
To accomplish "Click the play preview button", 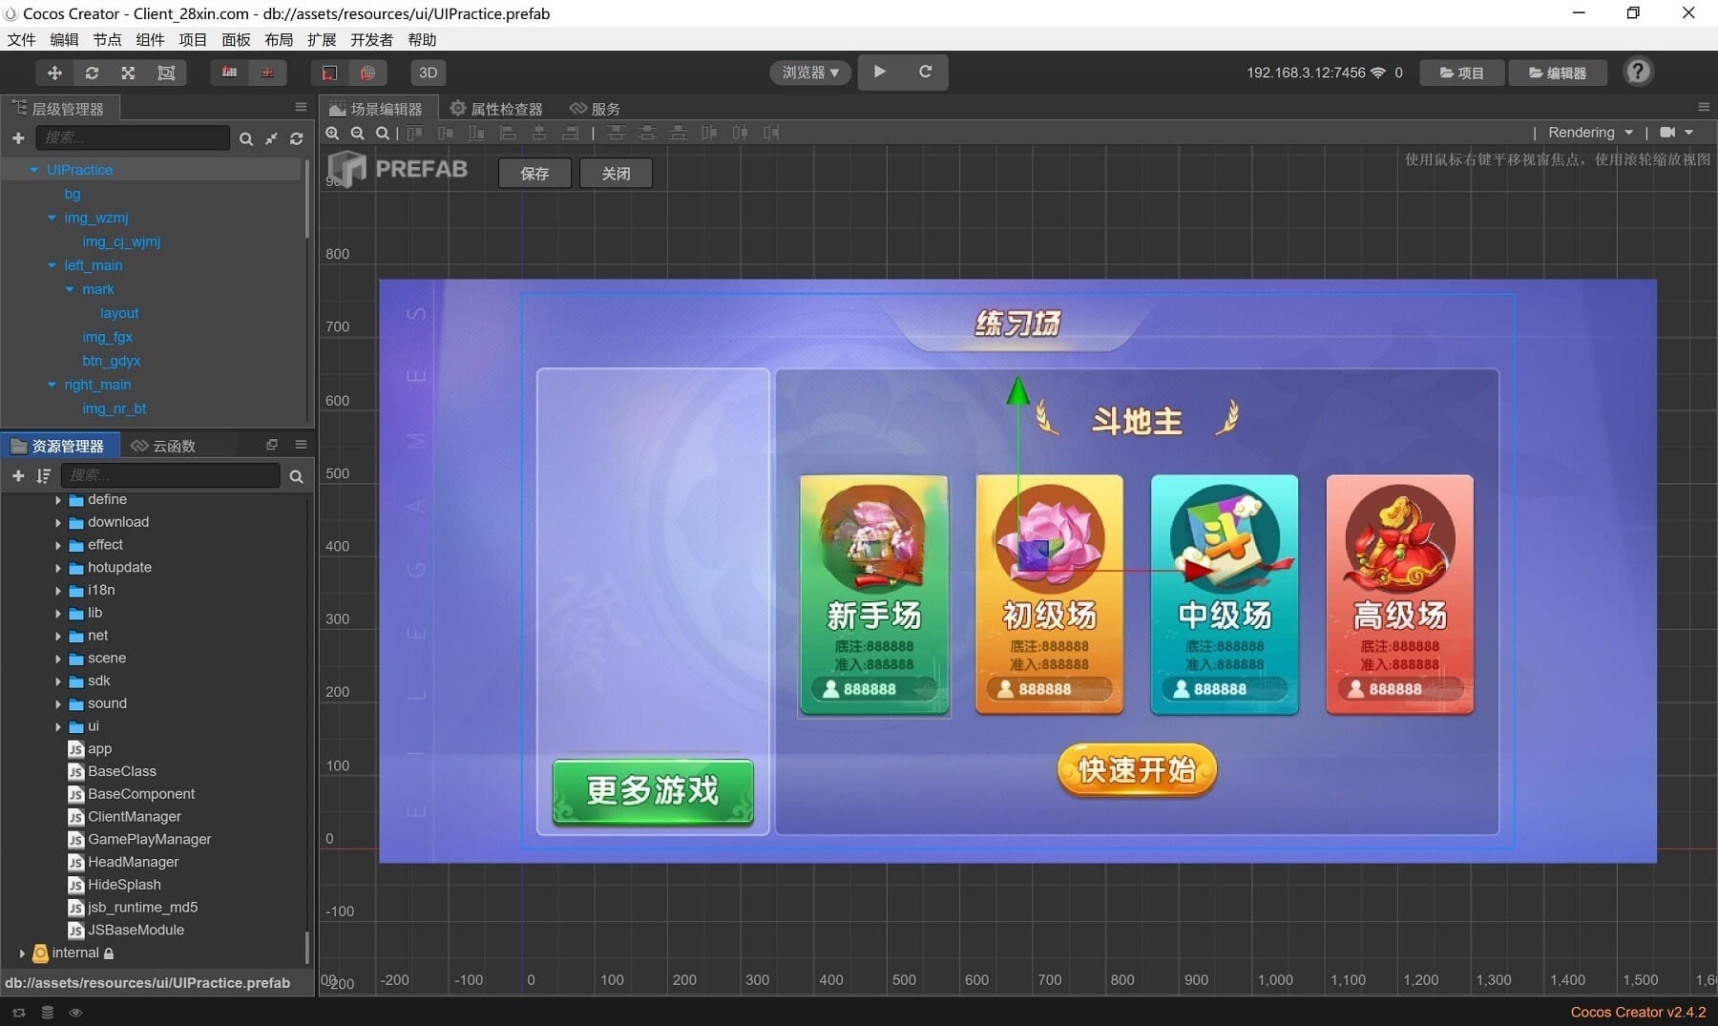I will tap(879, 72).
